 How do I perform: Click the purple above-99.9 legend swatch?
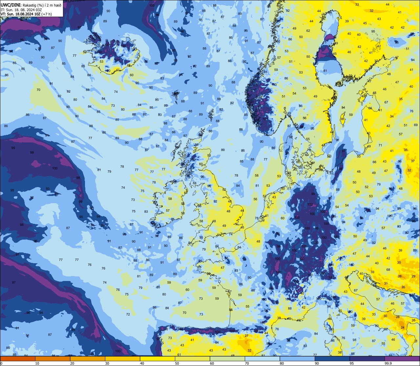403,358
